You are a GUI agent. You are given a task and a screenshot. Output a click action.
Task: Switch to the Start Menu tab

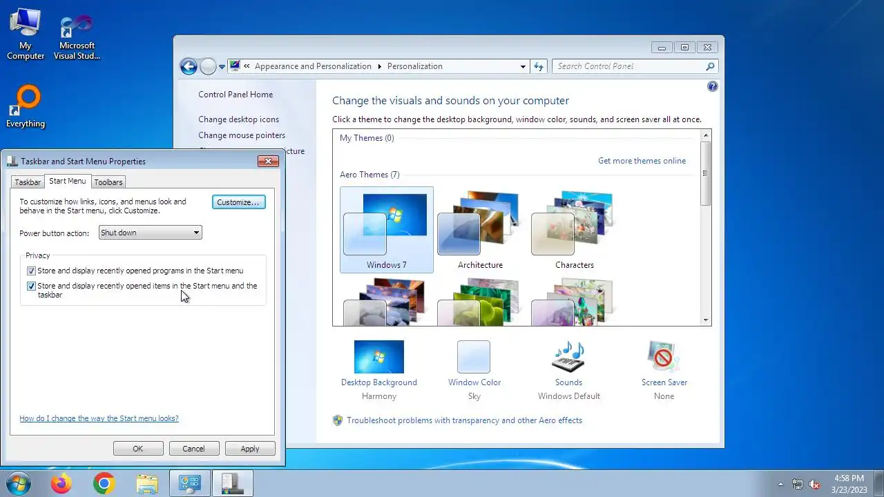click(x=68, y=181)
